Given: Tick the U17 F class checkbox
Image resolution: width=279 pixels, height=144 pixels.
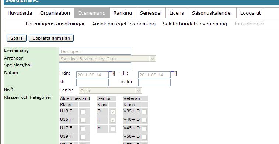Looking at the screenshot, I should [x=83, y=129].
